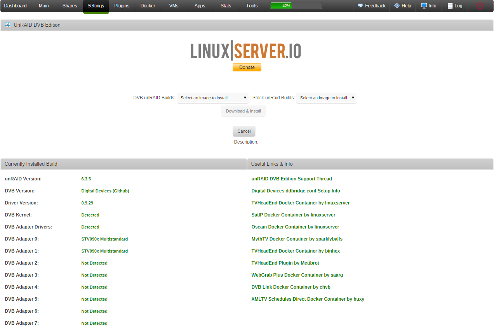This screenshot has height=329, width=494.
Task: Click the Feedback speech bubble icon
Action: click(360, 6)
